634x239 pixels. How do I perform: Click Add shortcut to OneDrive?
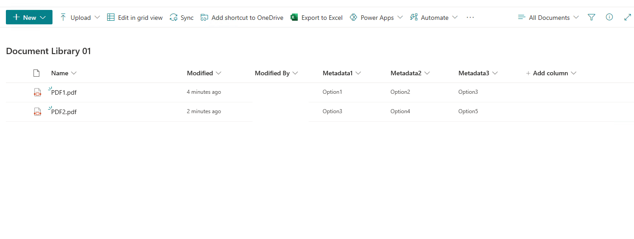click(242, 18)
